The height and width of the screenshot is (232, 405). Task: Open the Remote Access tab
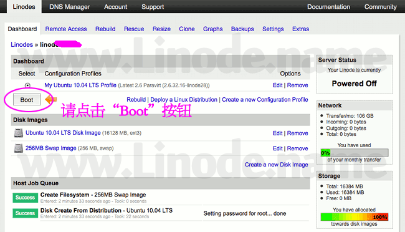(66, 29)
